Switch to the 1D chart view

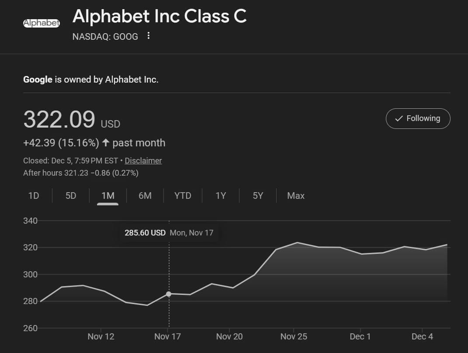[x=33, y=196]
